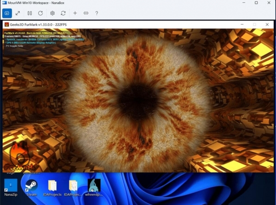
Task: Click the FurMark Burn-in test header line
Action: point(35,33)
